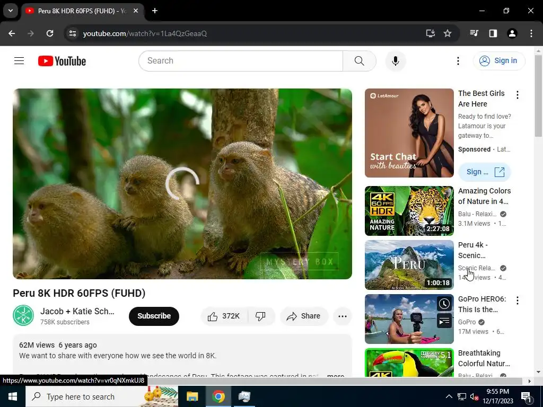Image resolution: width=543 pixels, height=407 pixels.
Task: Go forward in browser history
Action: point(31,33)
